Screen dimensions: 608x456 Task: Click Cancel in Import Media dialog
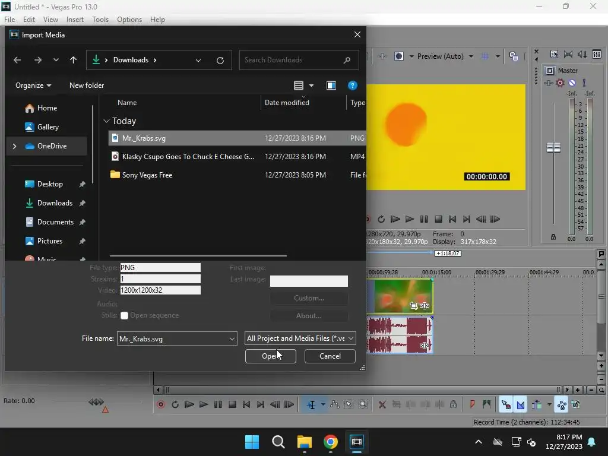(x=330, y=356)
